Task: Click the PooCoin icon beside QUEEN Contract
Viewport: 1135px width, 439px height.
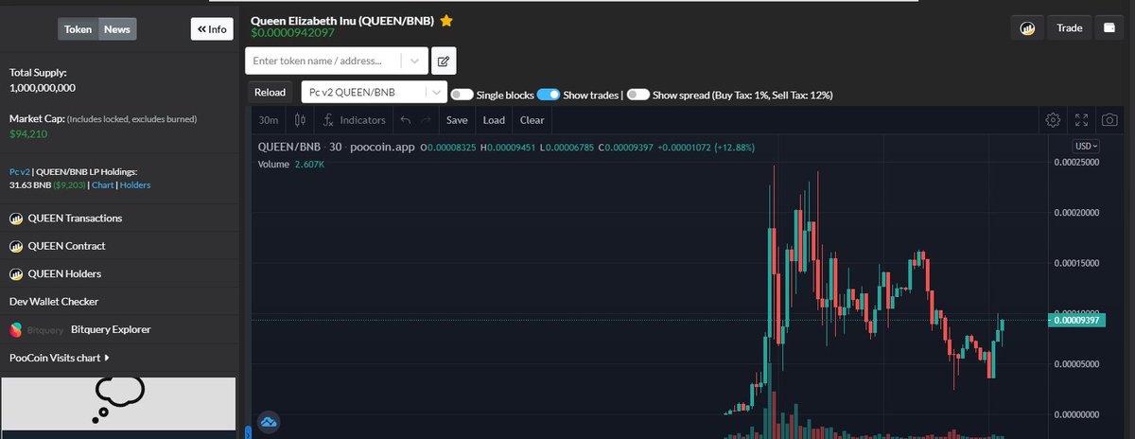Action: [x=16, y=246]
